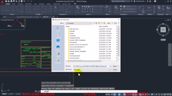172x96 pixels.
Task: Click the new drawing plus tab
Action: click(x=57, y=17)
